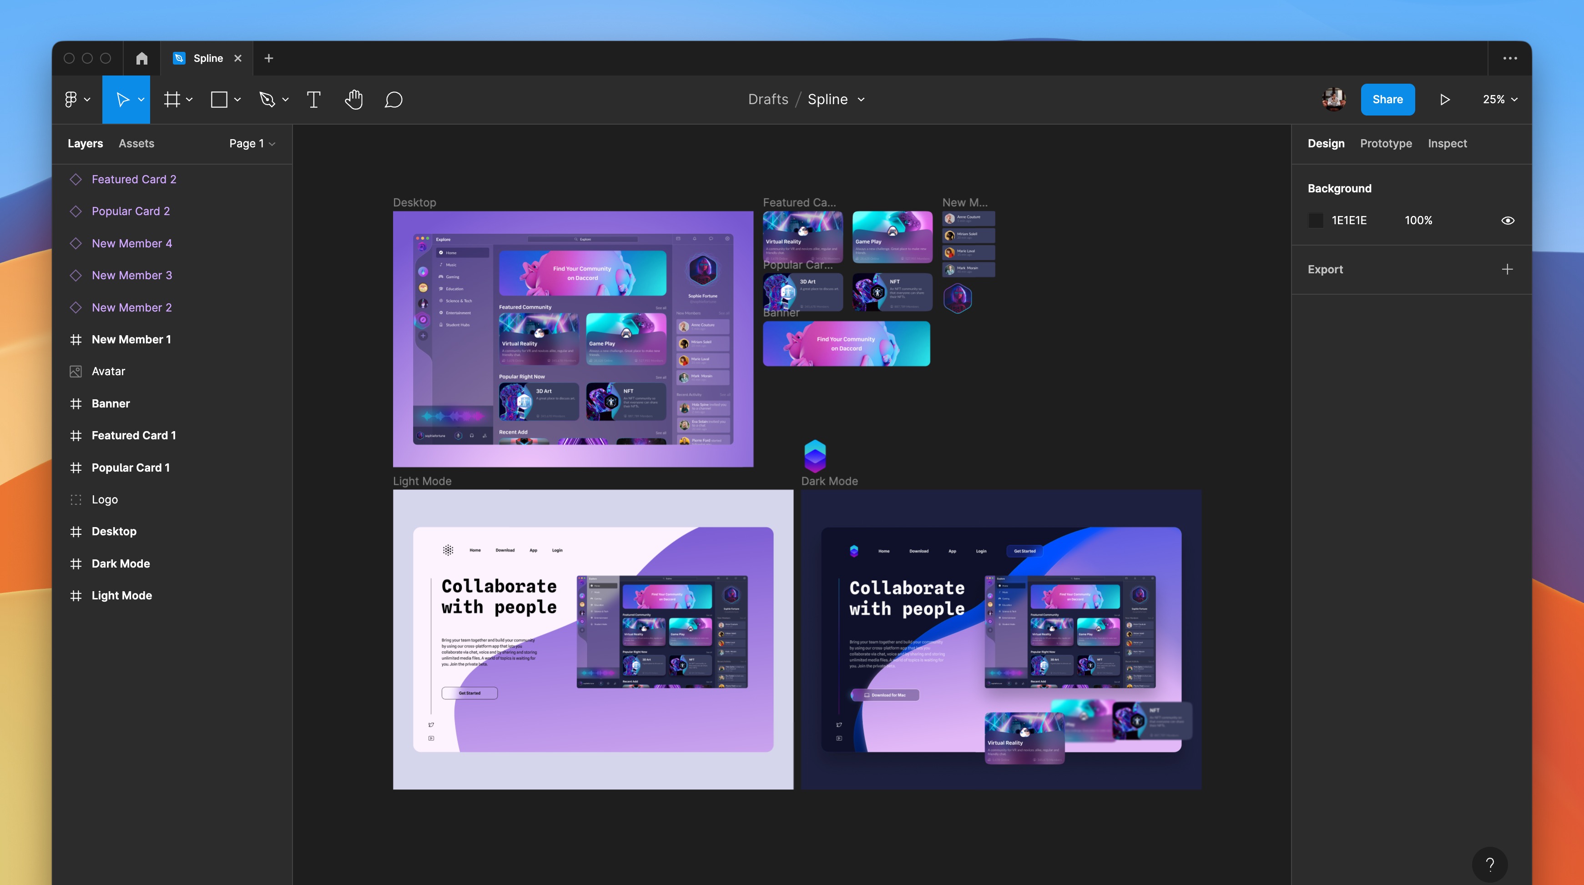
Task: Go to the Home tab icon
Action: 142,58
